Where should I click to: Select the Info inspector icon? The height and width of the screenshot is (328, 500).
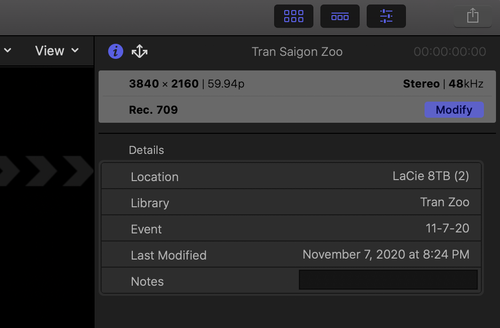(x=116, y=51)
